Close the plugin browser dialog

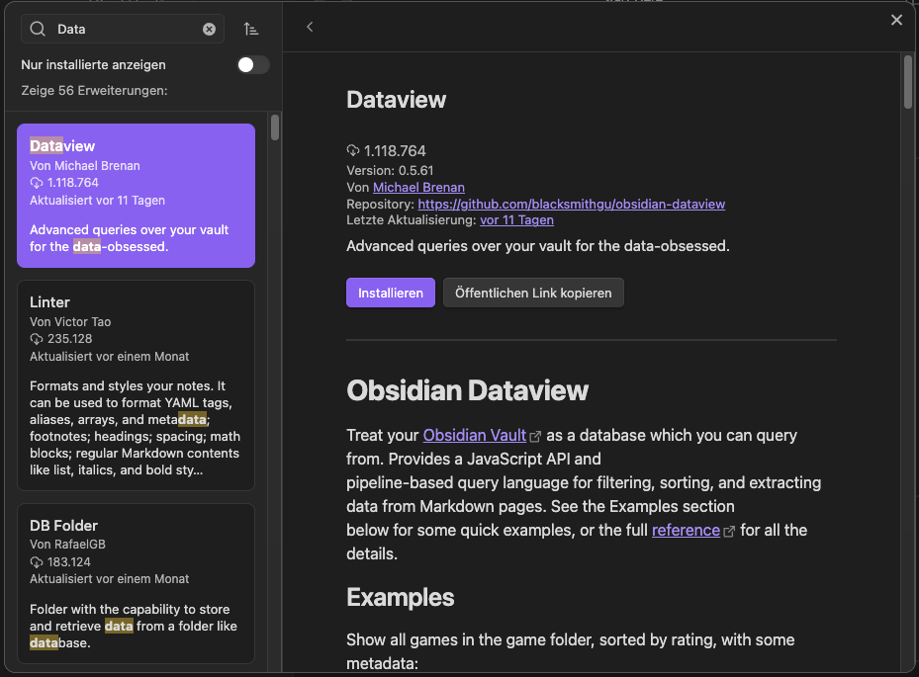pyautogui.click(x=896, y=20)
